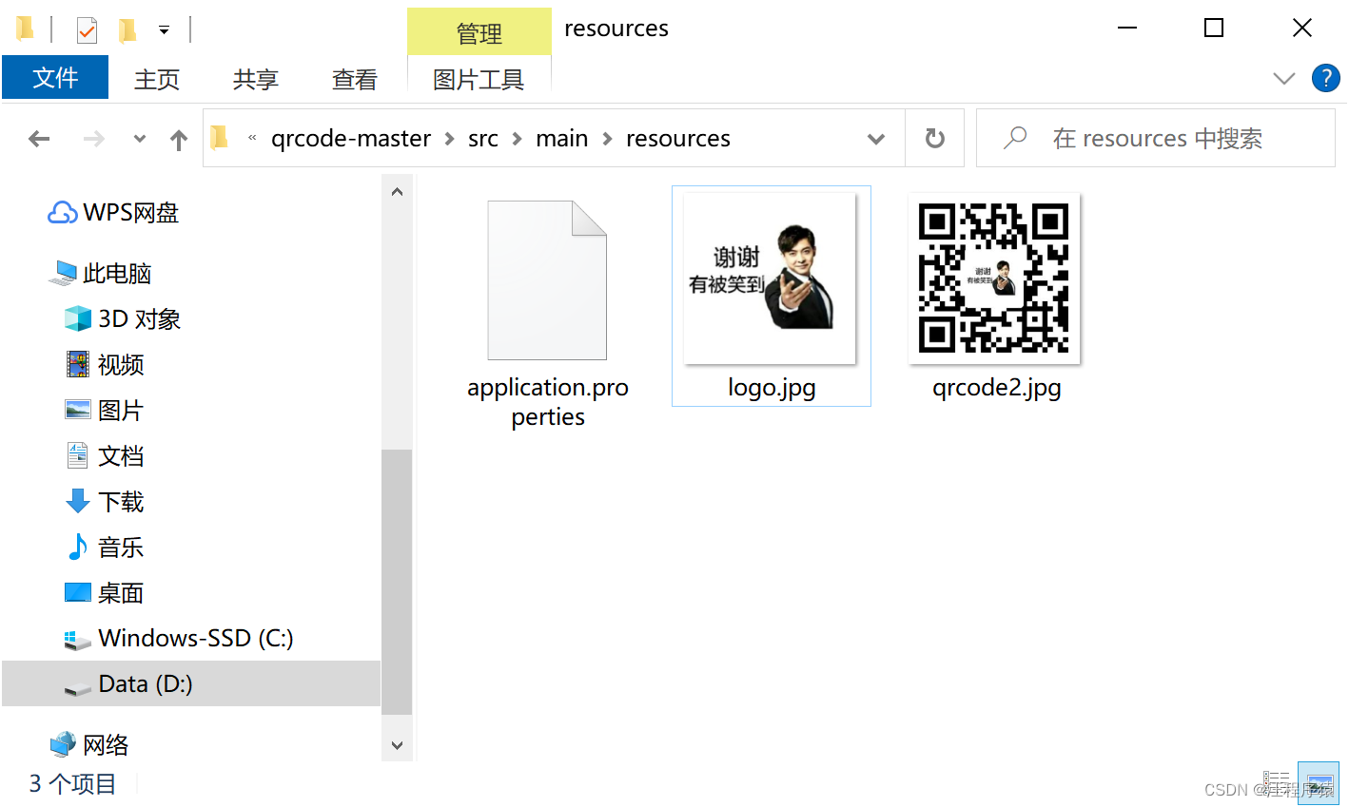Screen dimensions: 1349x807
Task: Switch to the 查看 ribbon tab
Action: [x=355, y=79]
